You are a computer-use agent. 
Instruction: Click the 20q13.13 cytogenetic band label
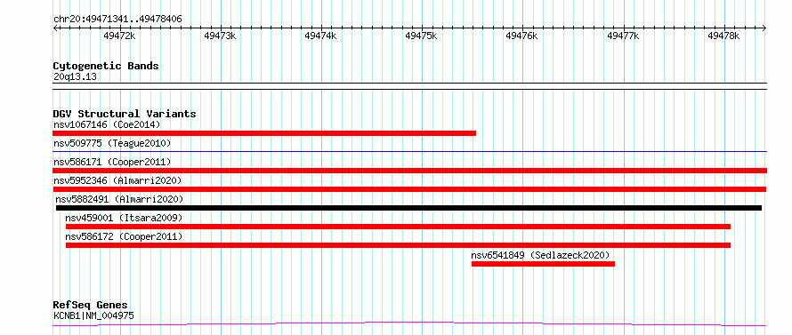[x=75, y=77]
